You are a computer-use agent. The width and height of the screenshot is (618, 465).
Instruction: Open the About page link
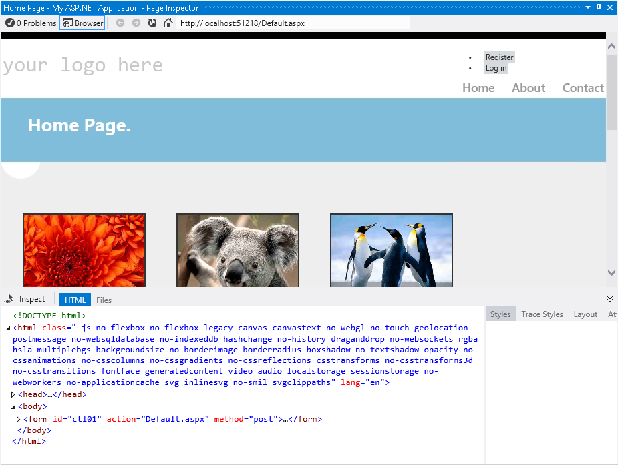coord(528,87)
